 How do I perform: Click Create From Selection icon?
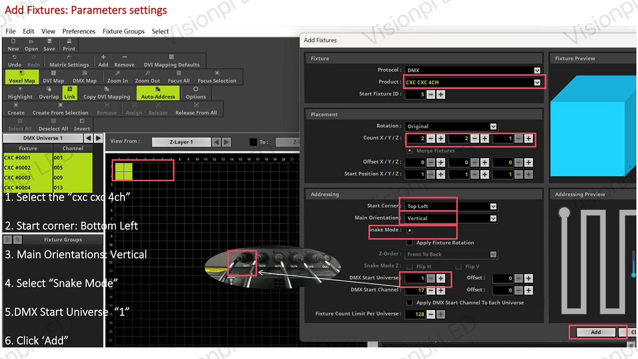click(60, 109)
